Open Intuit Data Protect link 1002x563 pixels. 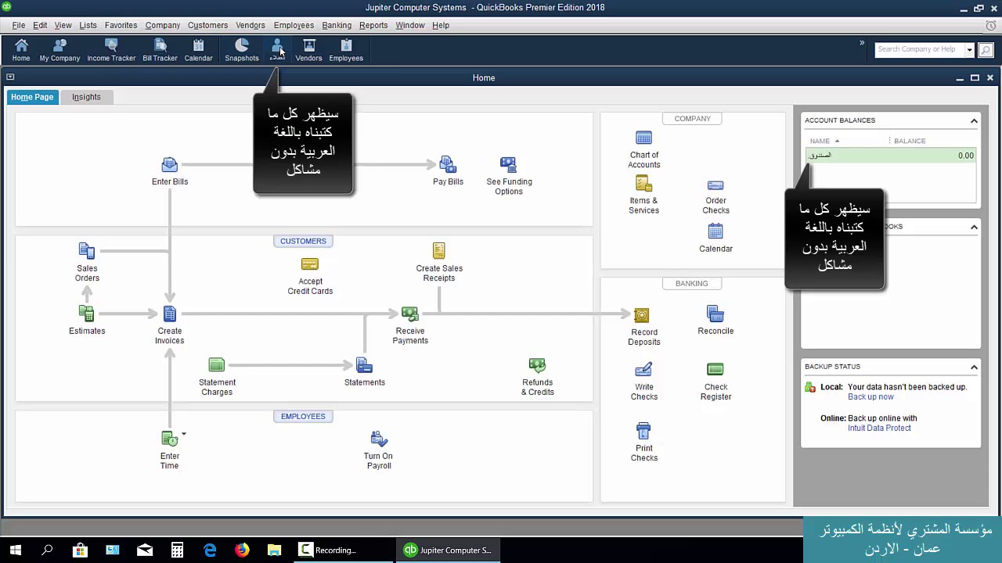pyautogui.click(x=879, y=428)
